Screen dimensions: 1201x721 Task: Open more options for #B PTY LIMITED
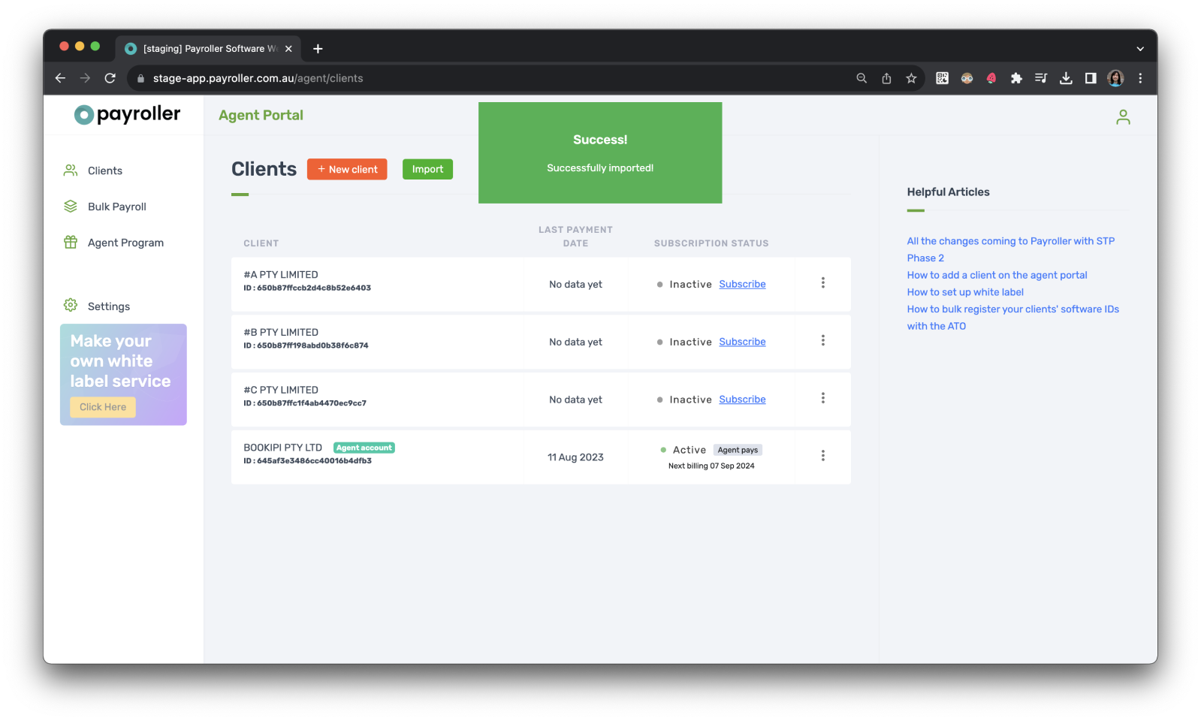823,340
